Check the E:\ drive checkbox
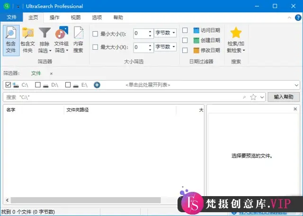 coord(68,85)
